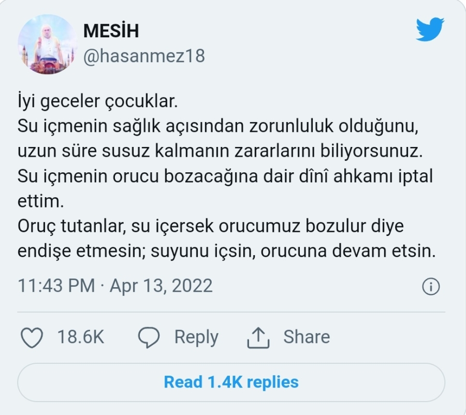Open the 11:43 PM timestamp link

coord(56,286)
